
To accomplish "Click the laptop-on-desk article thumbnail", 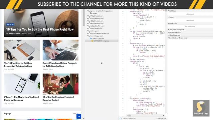I will 22,50.
